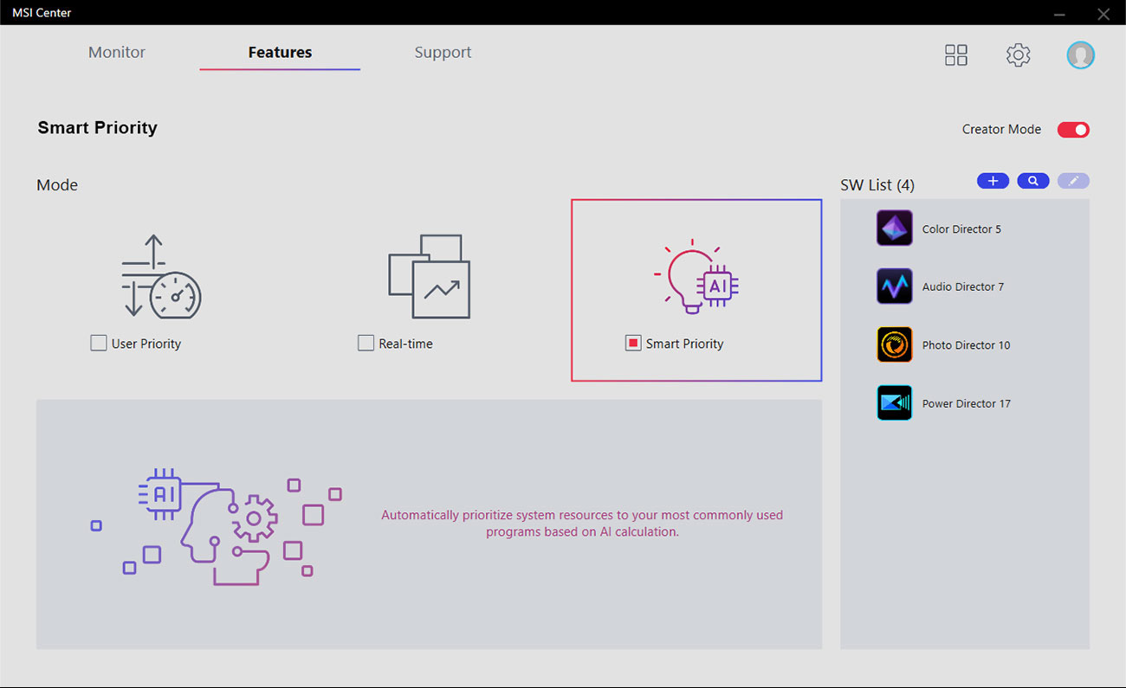
Task: Click the AI calculation description text
Action: pos(582,524)
